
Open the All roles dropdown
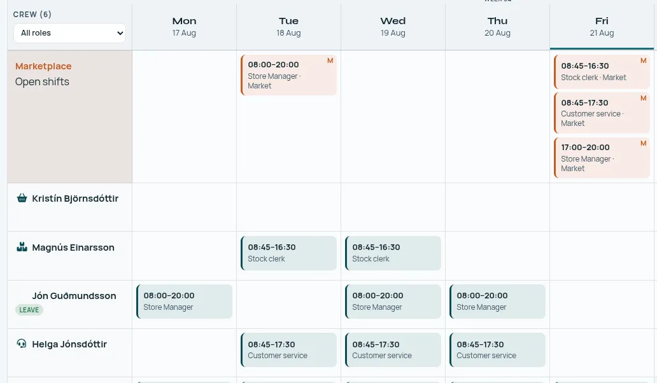(69, 33)
